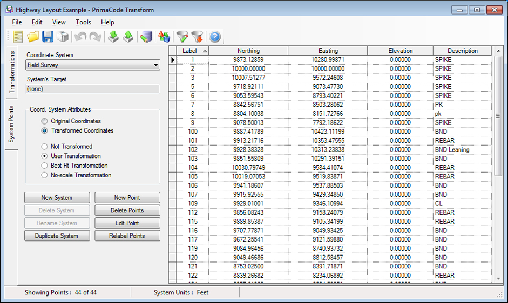508x303 pixels.
Task: Open the Tools menu
Action: click(83, 22)
